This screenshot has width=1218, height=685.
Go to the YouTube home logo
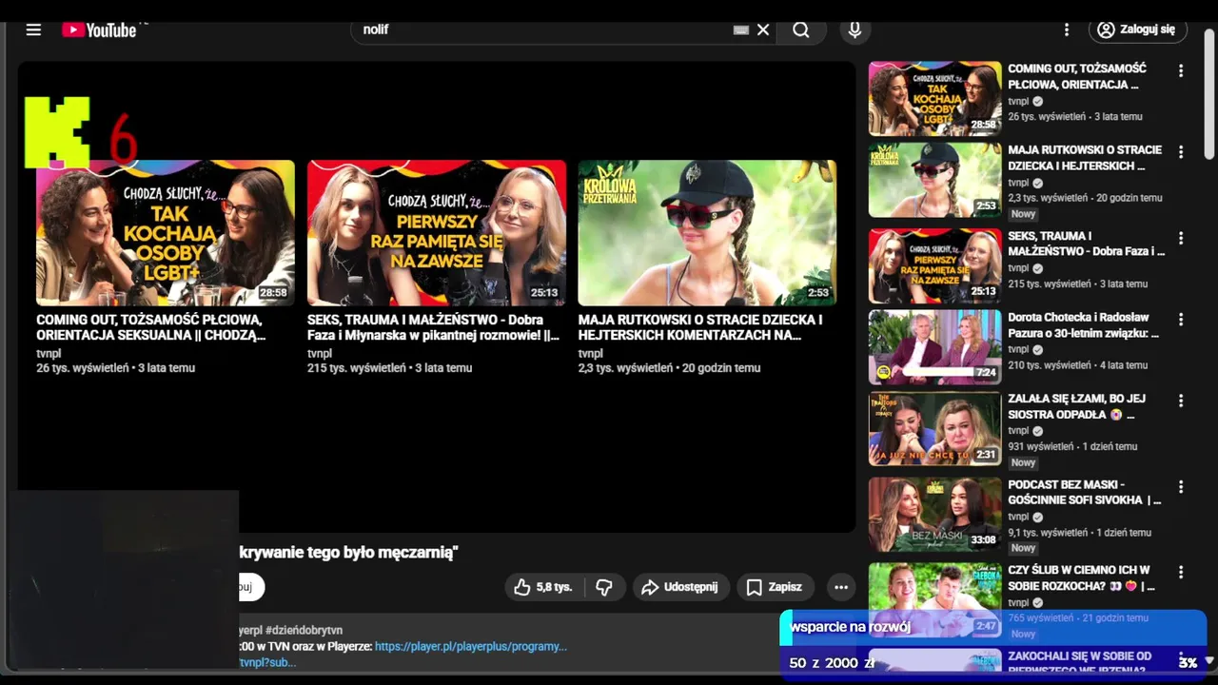[100, 29]
